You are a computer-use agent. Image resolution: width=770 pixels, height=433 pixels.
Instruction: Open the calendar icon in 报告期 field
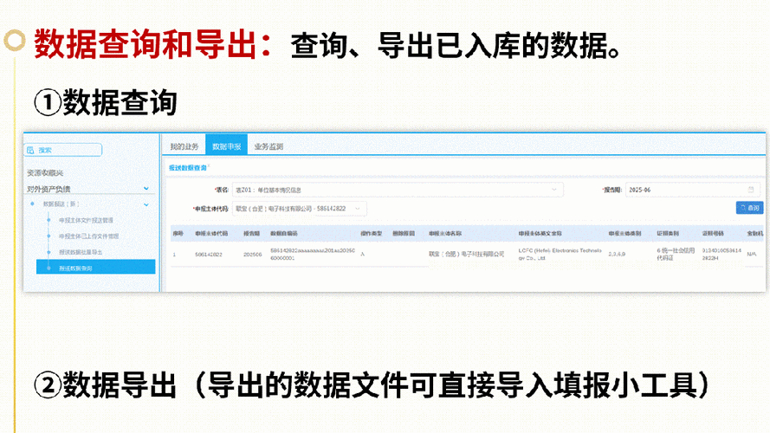[750, 190]
